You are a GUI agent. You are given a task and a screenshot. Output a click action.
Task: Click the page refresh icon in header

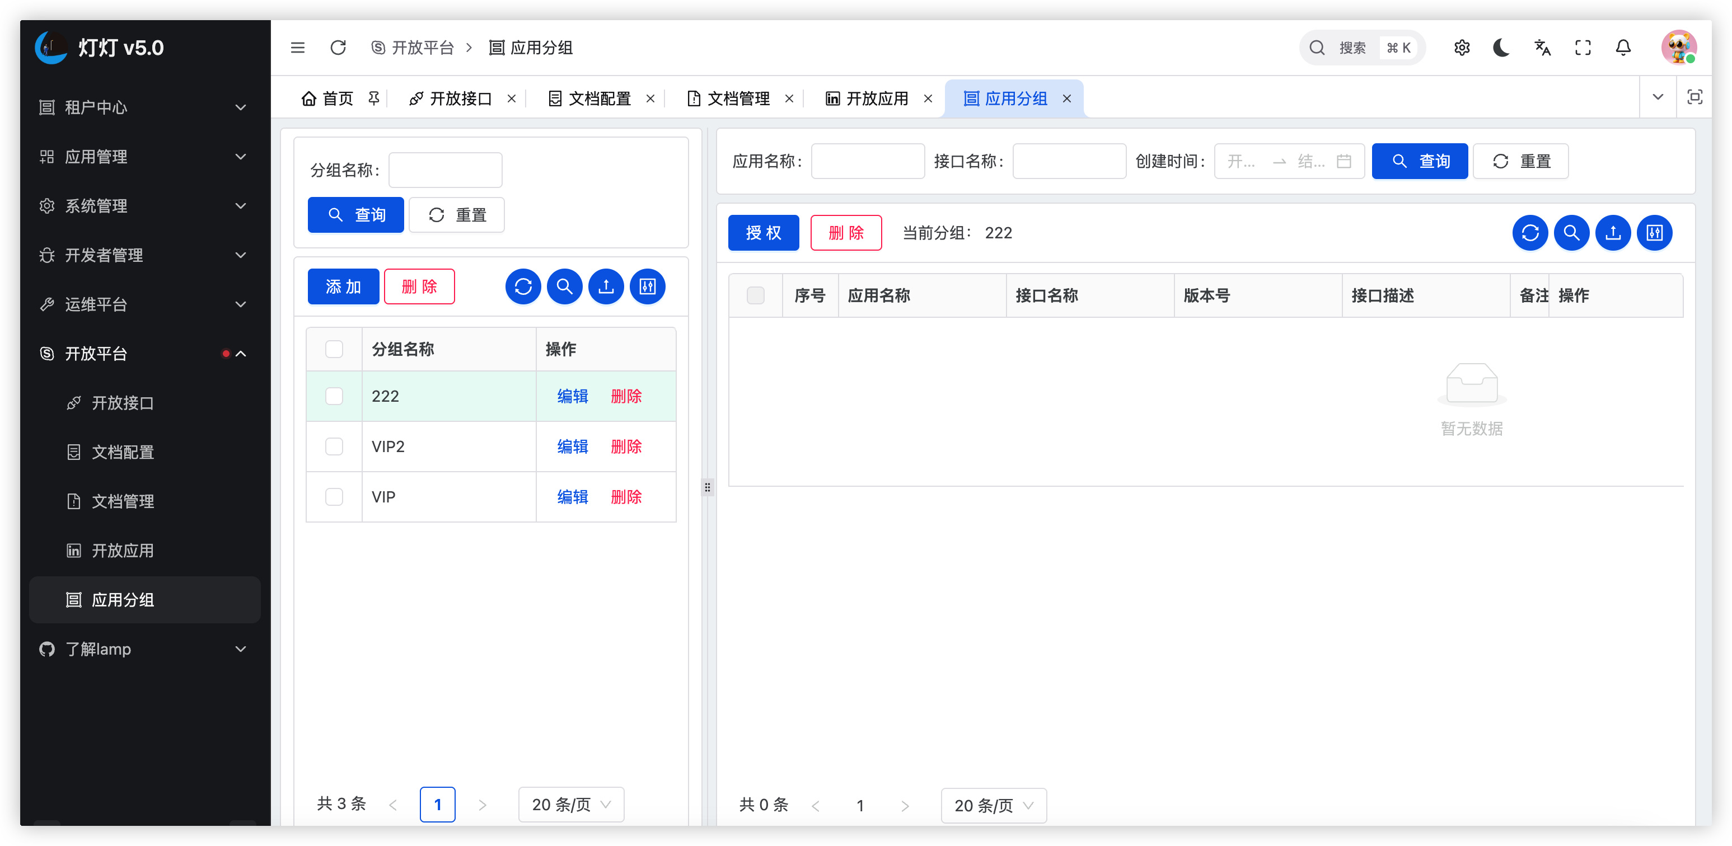point(338,48)
